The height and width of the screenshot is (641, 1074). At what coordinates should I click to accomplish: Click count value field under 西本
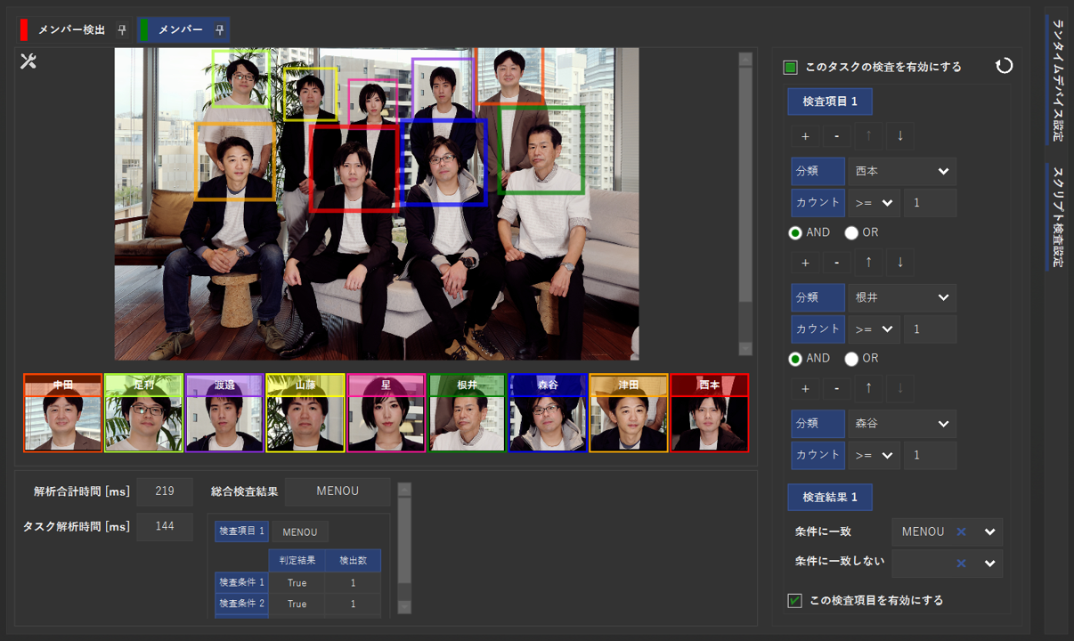pyautogui.click(x=930, y=203)
